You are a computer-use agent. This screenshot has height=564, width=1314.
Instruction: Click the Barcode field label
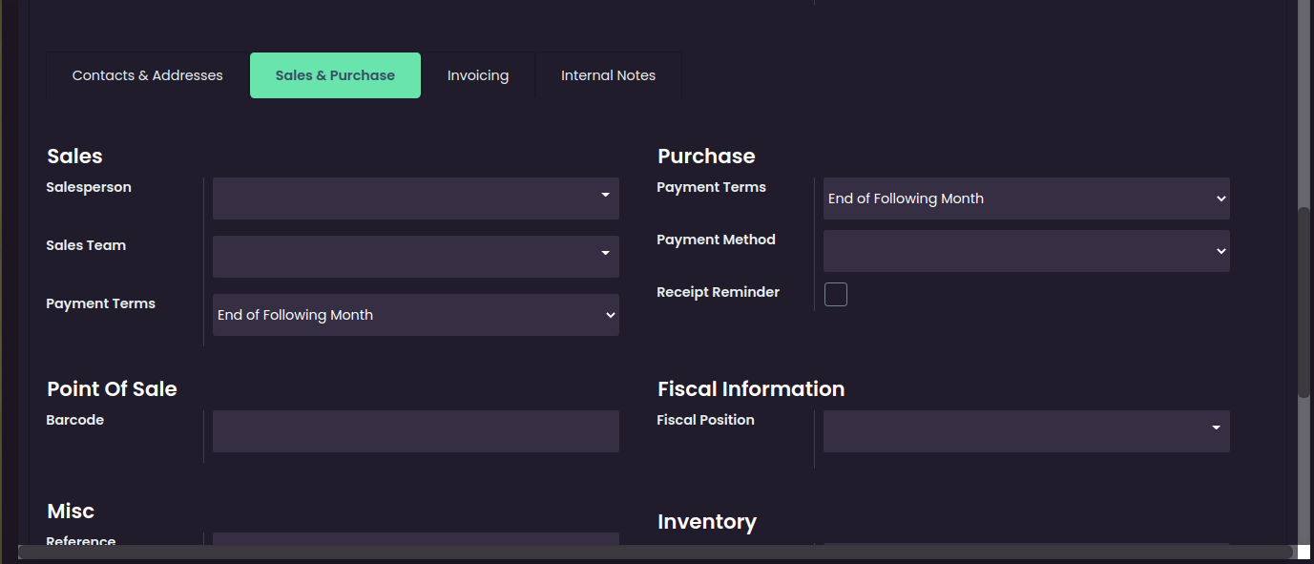pos(74,420)
